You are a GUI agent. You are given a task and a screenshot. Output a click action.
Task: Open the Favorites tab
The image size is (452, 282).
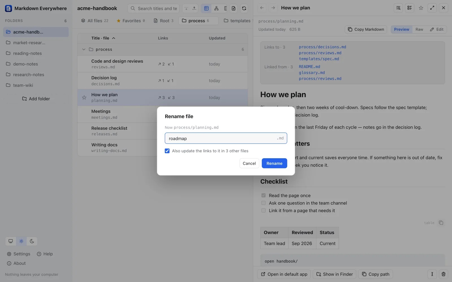pos(131,21)
